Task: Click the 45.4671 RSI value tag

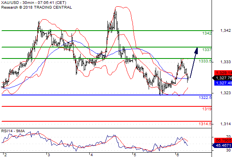Action: (222, 146)
